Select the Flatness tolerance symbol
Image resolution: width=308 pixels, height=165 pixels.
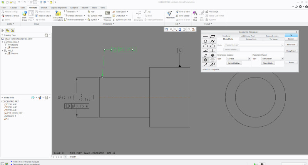213,36
